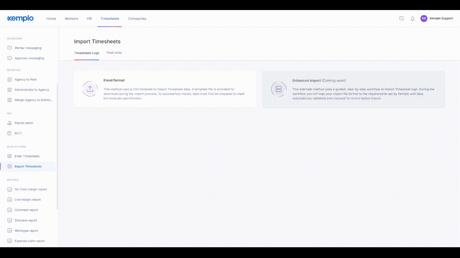Viewport: 460px width, 258px height.
Task: Click the Fixed format upload icon
Action: [90, 89]
